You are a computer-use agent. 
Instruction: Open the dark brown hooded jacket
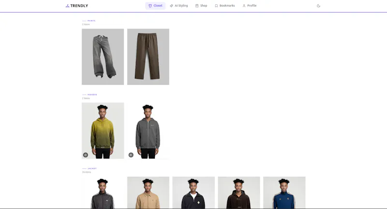pos(239,193)
